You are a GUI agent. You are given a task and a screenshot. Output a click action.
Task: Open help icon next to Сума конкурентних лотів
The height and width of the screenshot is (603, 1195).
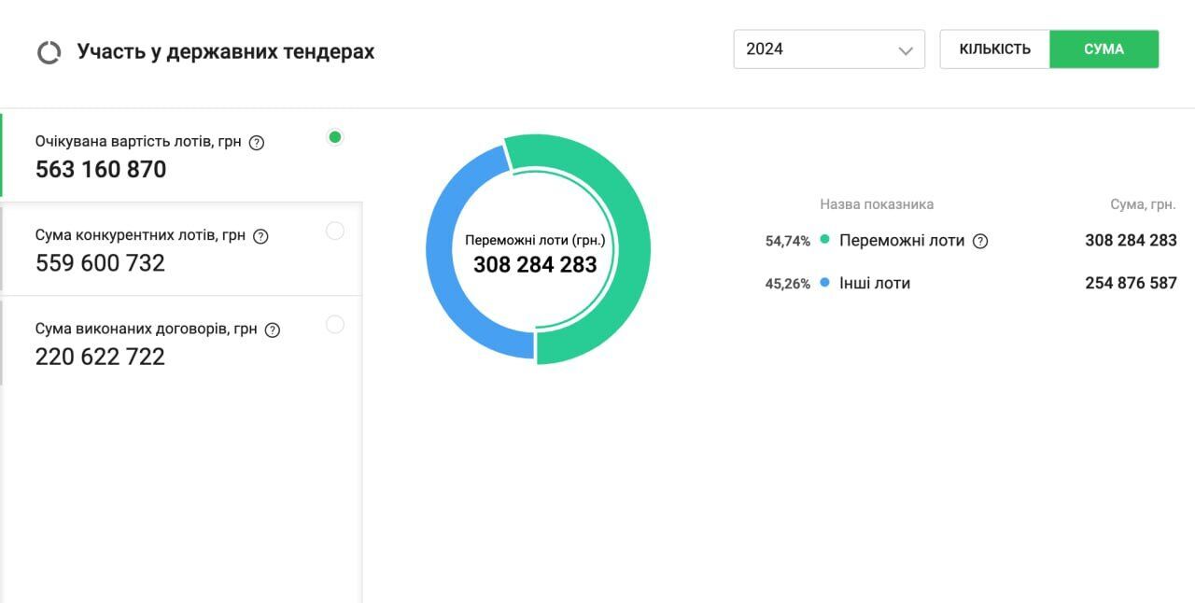pos(261,236)
